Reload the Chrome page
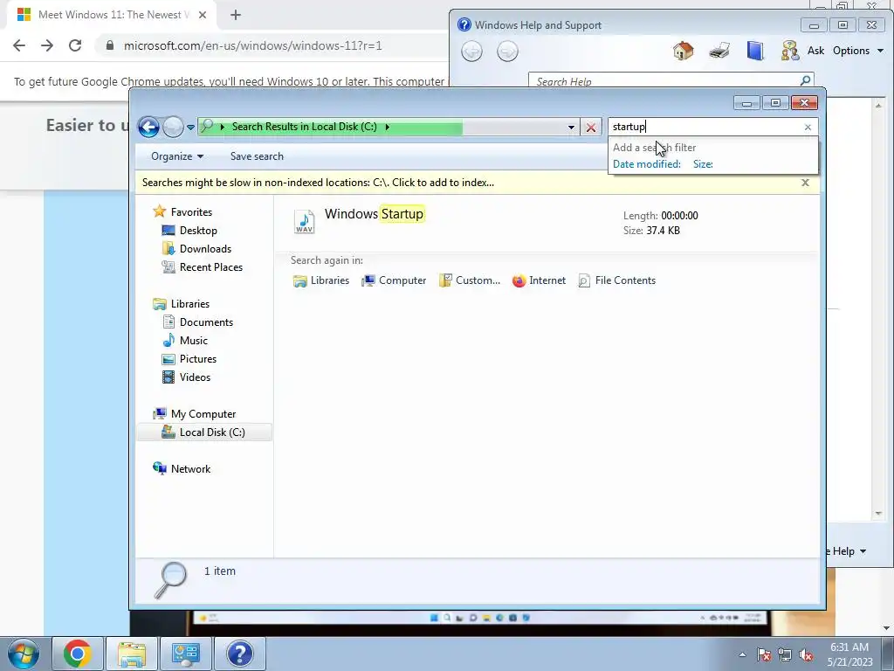The width and height of the screenshot is (894, 671). (x=75, y=45)
